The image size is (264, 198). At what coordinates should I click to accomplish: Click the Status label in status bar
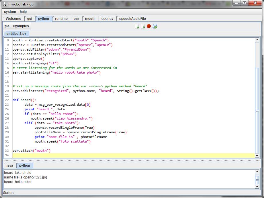point(9,193)
